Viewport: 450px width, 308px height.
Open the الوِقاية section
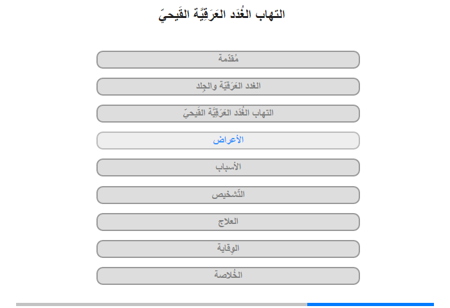[228, 249]
